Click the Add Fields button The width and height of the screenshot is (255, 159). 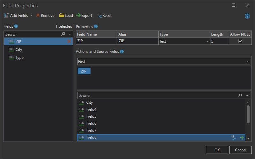pyautogui.click(x=16, y=15)
